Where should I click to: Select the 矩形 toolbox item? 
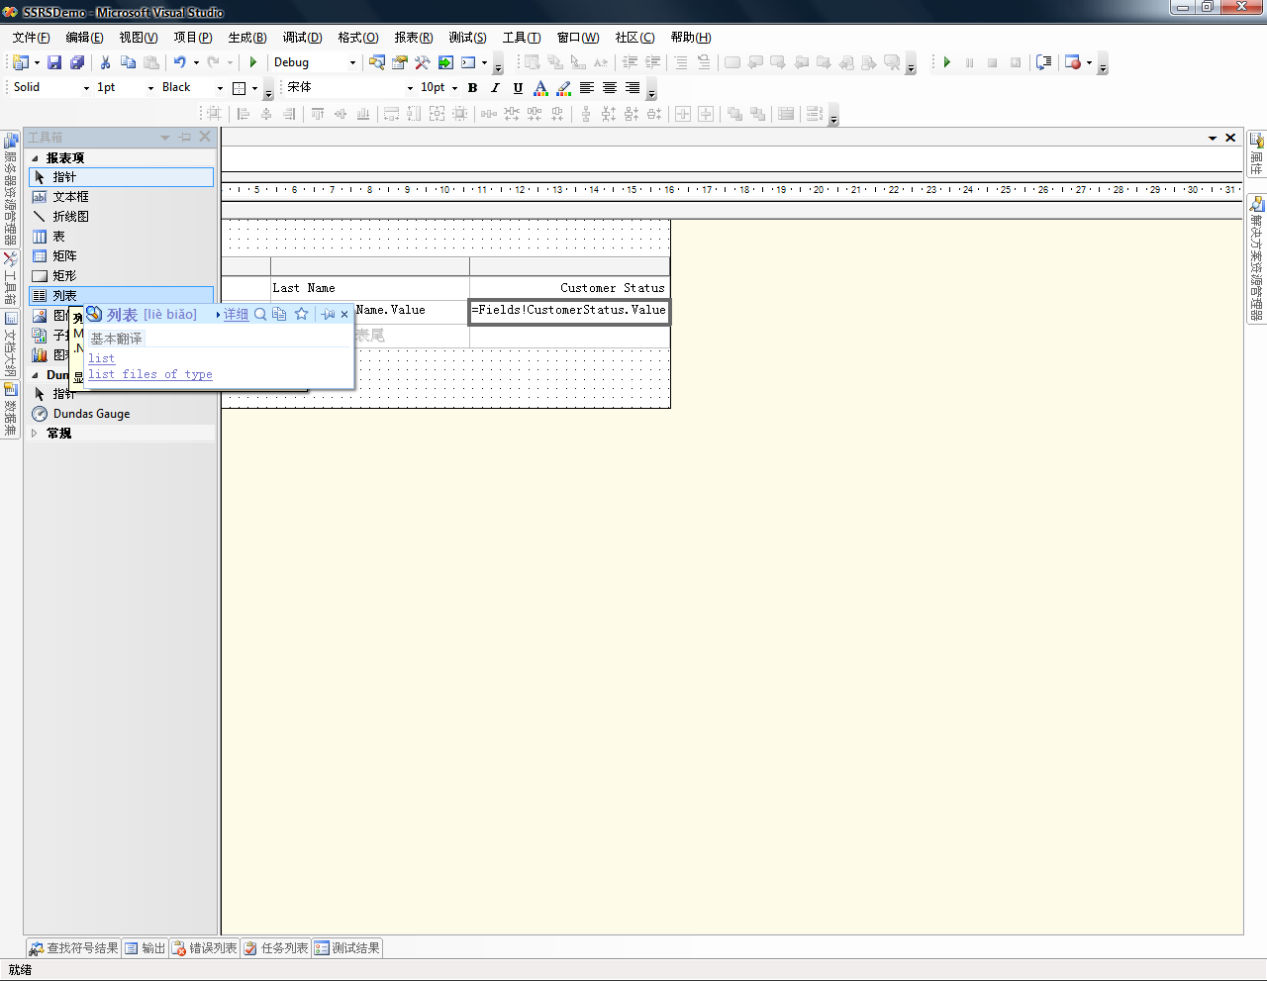click(122, 276)
